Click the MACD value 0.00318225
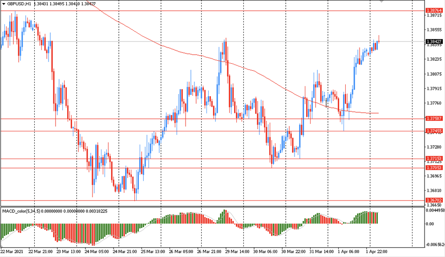This screenshot has width=445, height=257. pos(97,211)
